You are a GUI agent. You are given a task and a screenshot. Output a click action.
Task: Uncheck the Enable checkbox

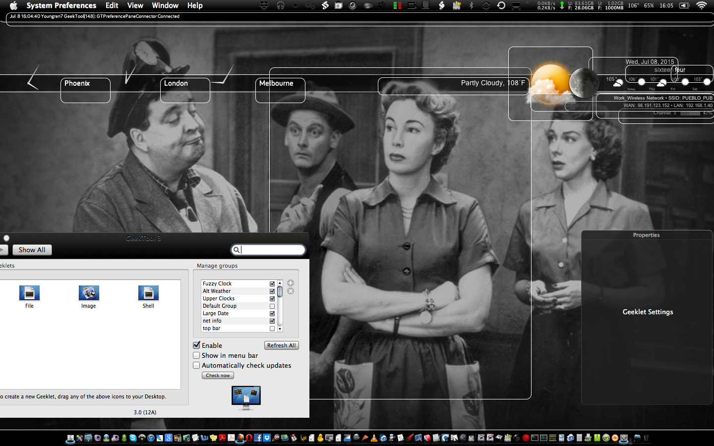click(x=196, y=345)
